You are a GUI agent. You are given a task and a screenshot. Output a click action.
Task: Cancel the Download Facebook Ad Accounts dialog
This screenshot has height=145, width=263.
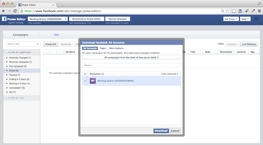(x=175, y=131)
